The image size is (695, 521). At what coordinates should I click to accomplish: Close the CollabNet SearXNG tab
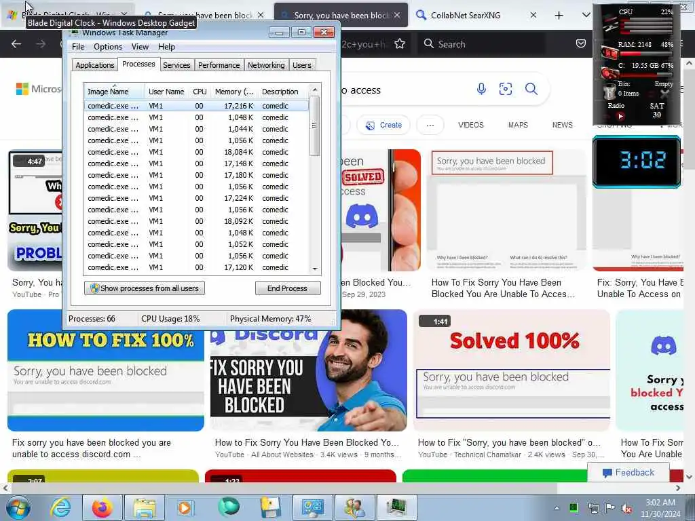pyautogui.click(x=533, y=15)
